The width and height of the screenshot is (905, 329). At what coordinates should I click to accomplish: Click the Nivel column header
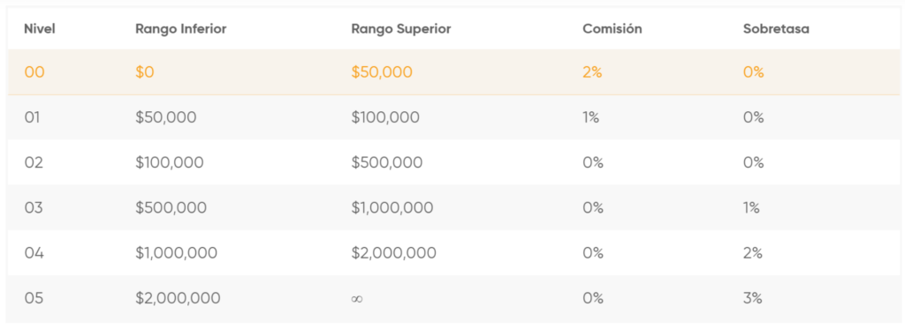[40, 29]
